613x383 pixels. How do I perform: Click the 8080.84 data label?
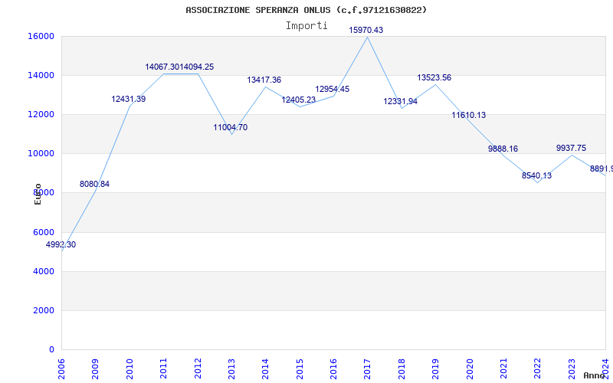point(94,184)
